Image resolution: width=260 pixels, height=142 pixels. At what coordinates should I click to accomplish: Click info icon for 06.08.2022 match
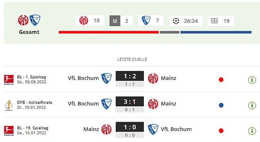(252, 80)
